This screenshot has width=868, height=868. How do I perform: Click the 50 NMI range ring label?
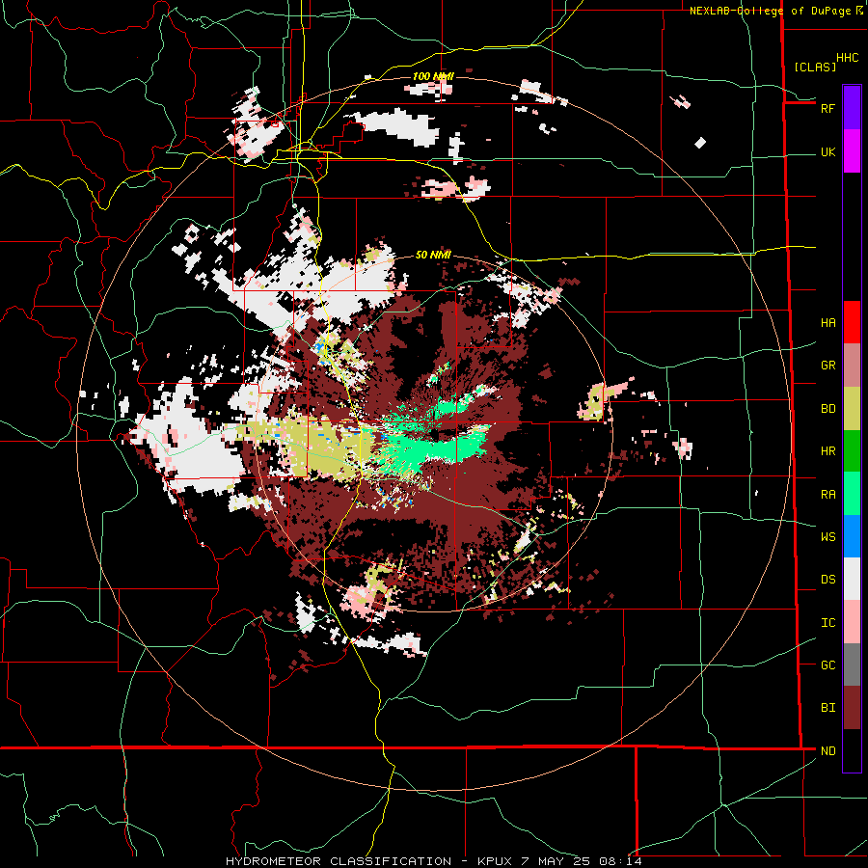[x=433, y=255]
